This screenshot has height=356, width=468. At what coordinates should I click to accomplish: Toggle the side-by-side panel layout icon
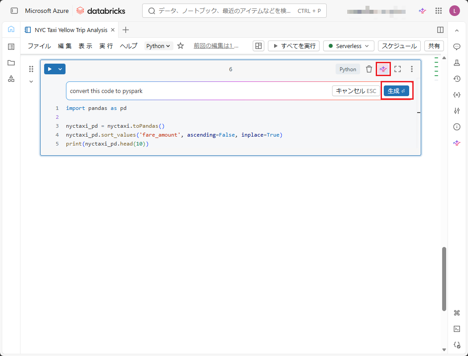click(x=440, y=30)
